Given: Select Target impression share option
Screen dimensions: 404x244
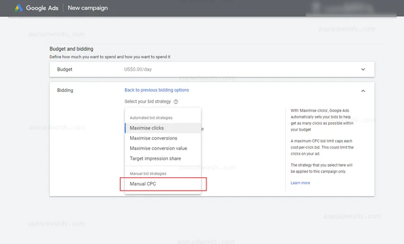Looking at the screenshot, I should 163,158.
